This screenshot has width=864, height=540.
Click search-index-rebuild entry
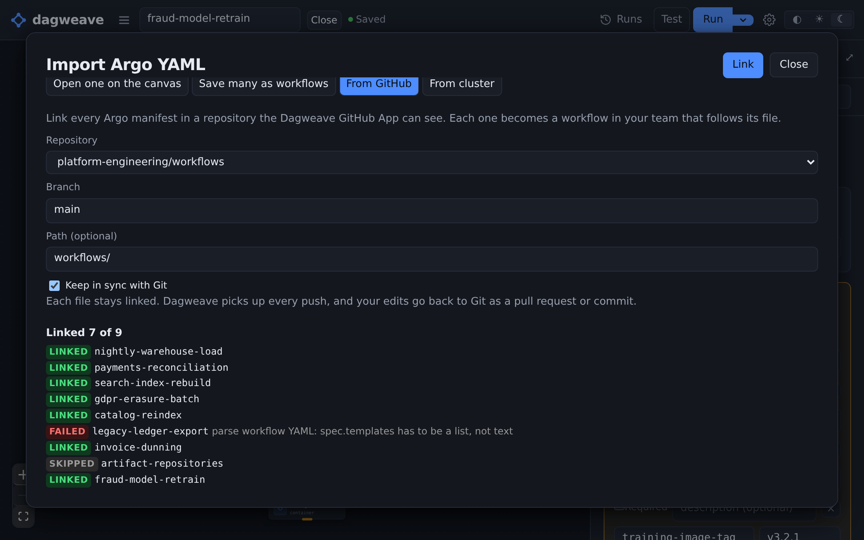point(152,383)
